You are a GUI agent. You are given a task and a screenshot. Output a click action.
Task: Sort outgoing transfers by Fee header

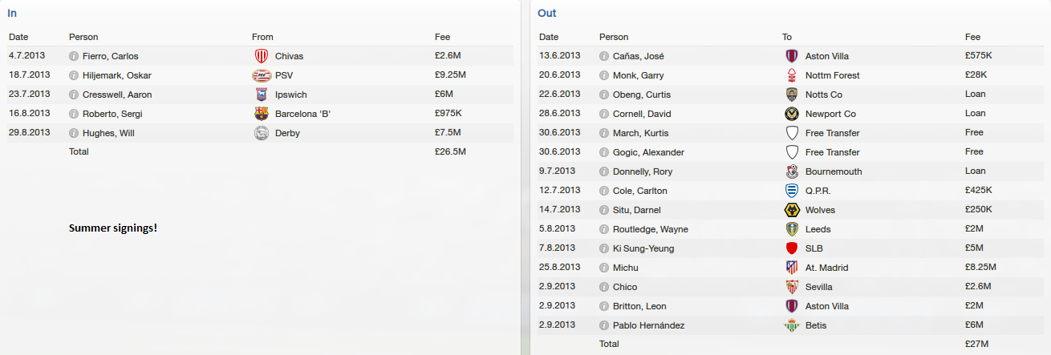(972, 37)
